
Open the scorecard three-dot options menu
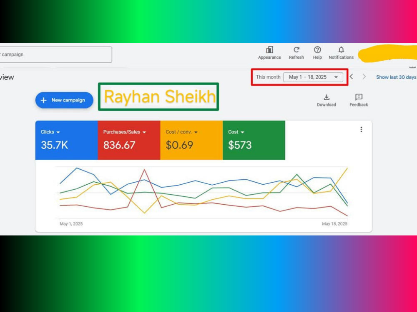tap(361, 129)
